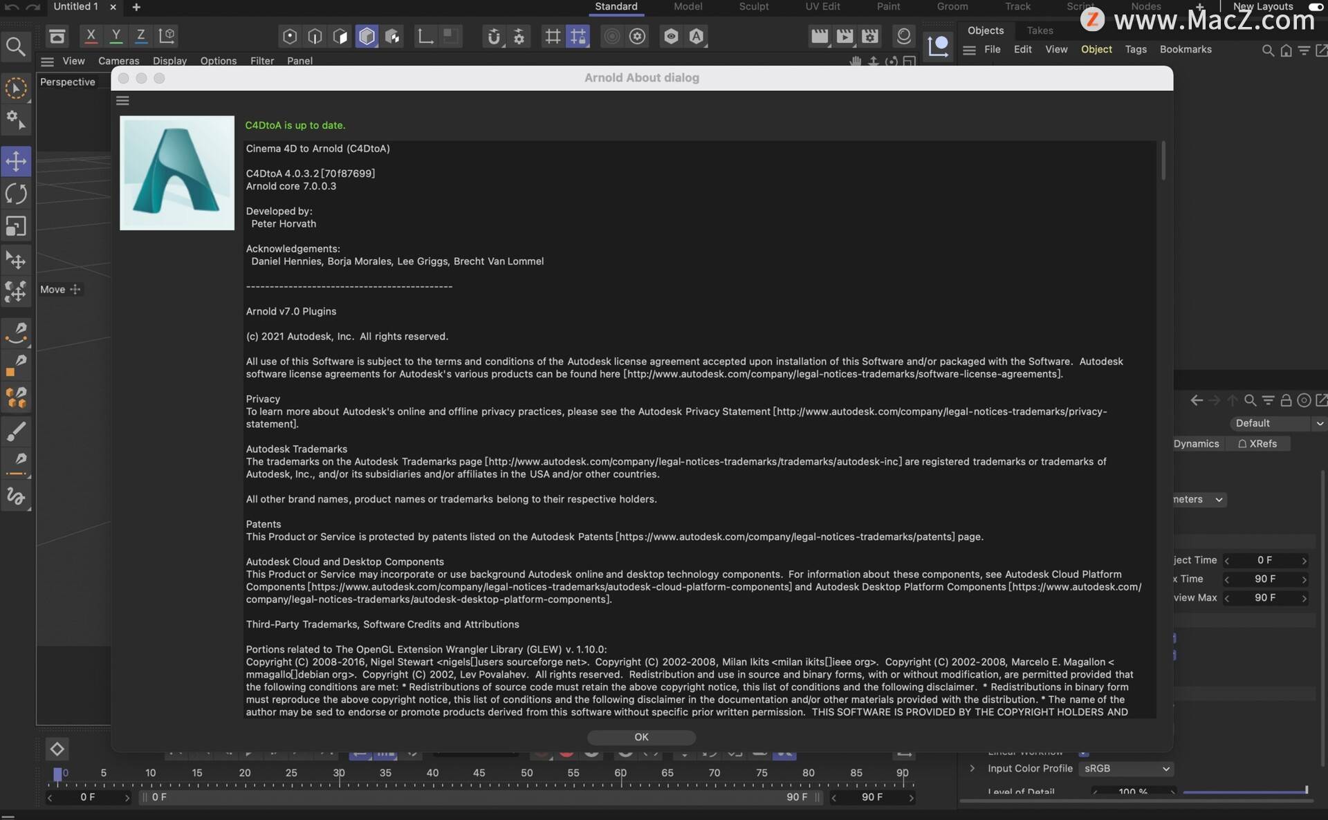Open the Default mode dropdown in Attributes
This screenshot has height=820, width=1328.
(1278, 423)
